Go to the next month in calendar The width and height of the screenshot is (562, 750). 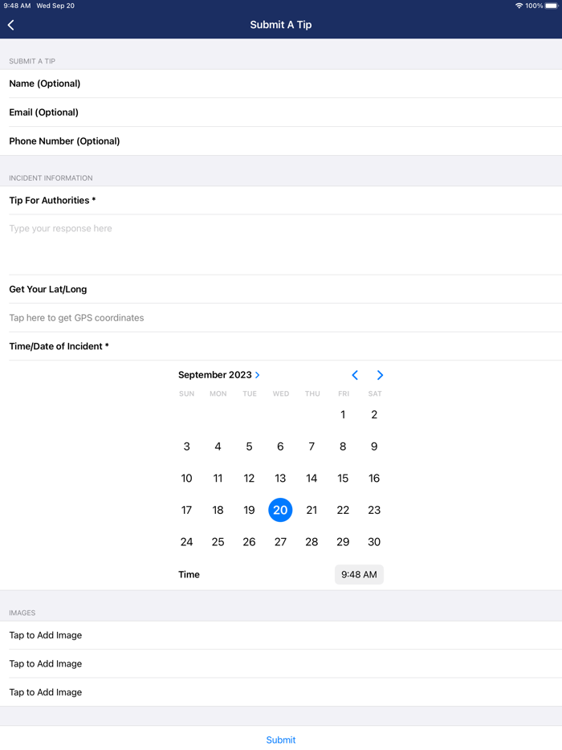[x=380, y=375]
